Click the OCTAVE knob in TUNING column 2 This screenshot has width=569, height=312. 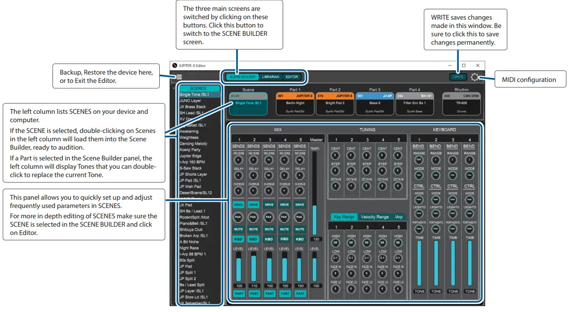350,185
